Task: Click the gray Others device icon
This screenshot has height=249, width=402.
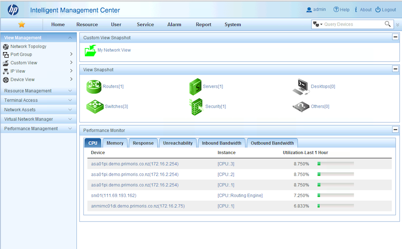Action: pyautogui.click(x=301, y=107)
